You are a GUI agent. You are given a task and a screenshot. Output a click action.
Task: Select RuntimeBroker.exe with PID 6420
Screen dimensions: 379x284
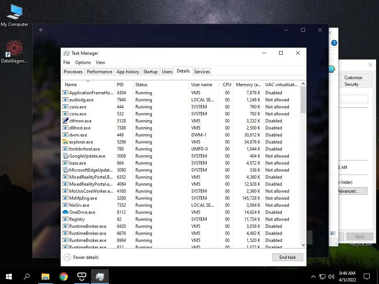coord(181,226)
